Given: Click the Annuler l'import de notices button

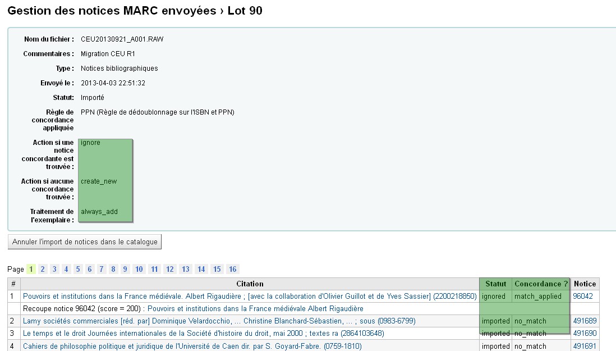Looking at the screenshot, I should pyautogui.click(x=85, y=242).
